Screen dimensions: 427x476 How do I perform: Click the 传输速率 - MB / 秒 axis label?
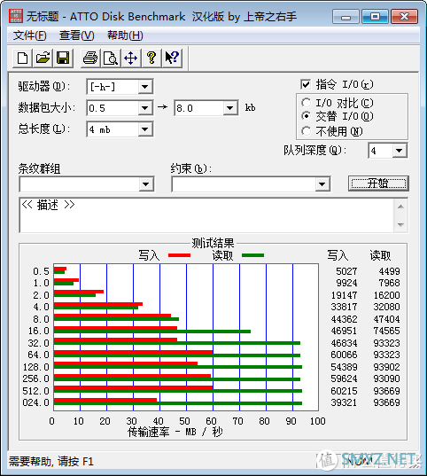[175, 432]
